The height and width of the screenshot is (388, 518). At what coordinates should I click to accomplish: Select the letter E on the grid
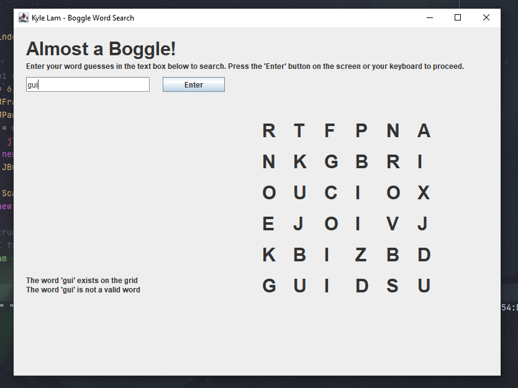pyautogui.click(x=268, y=223)
